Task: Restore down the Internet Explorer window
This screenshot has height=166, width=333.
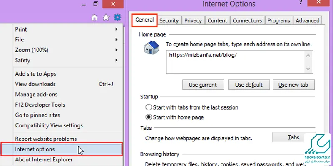Action: (96, 4)
